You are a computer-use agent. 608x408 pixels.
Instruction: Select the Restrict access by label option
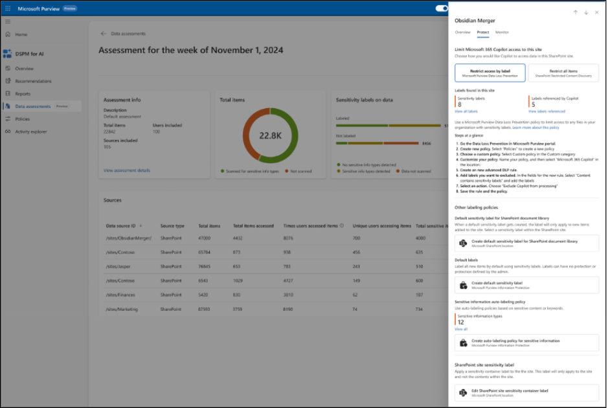point(490,73)
